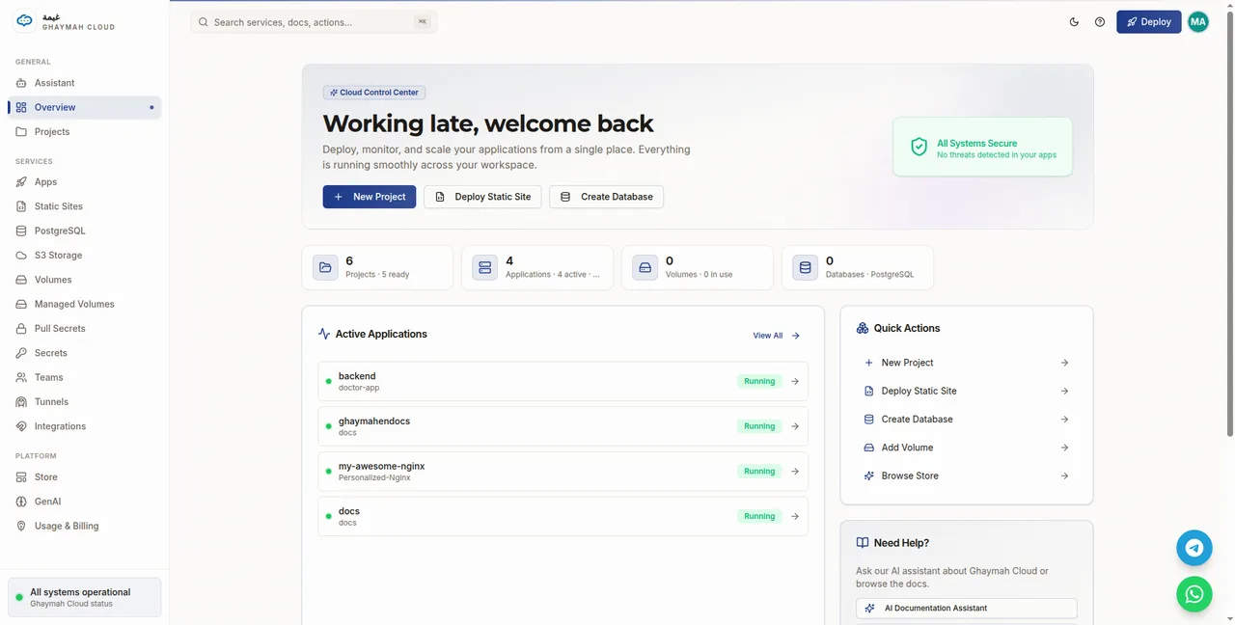Screen dimensions: 1235x625
Task: Click the shield icon in All Systems Secure
Action: 919,148
